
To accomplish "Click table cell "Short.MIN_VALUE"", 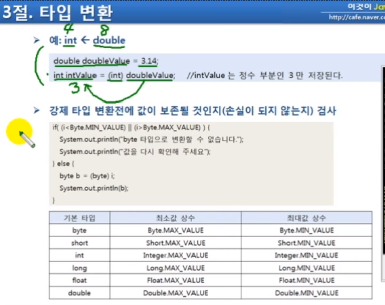I will 307,243.
